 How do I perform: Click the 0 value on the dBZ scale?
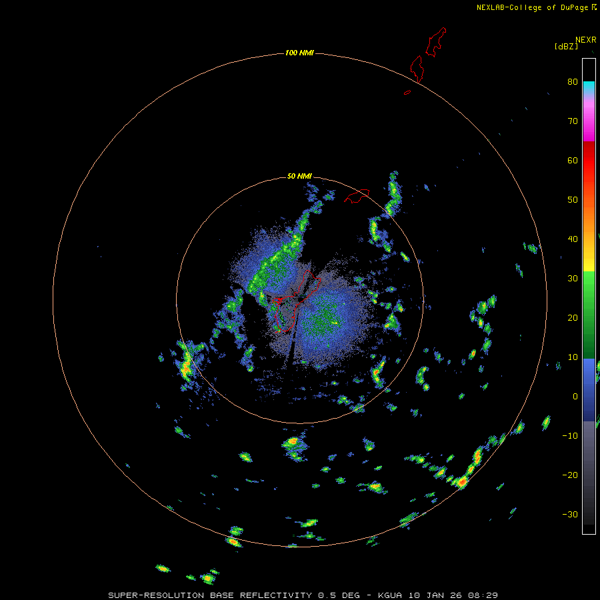575,397
